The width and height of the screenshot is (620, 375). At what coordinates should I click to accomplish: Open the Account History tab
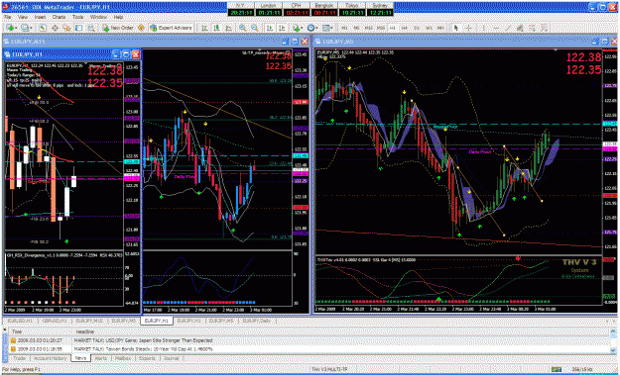tap(50, 358)
